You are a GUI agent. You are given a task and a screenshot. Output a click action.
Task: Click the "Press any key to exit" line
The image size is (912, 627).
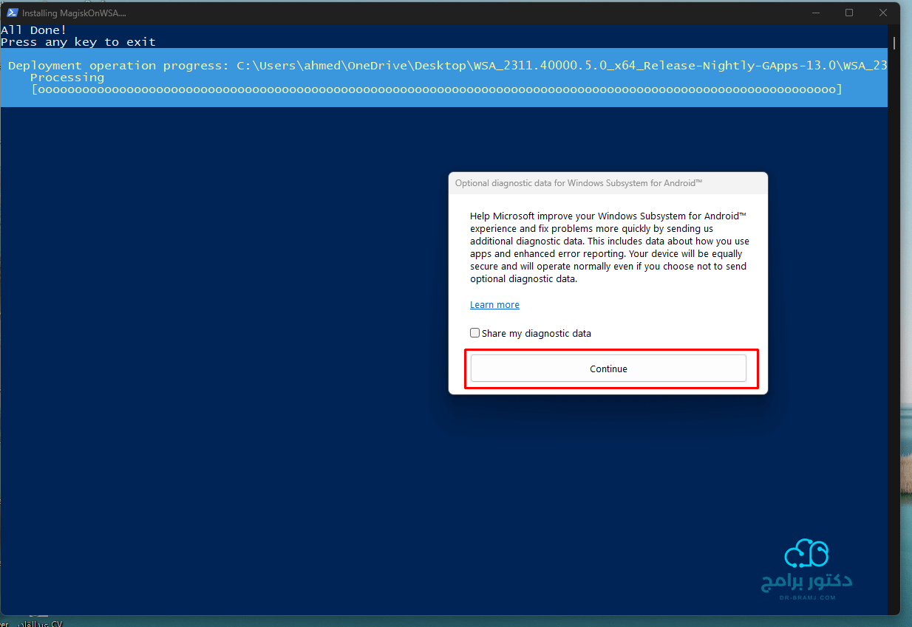(78, 42)
